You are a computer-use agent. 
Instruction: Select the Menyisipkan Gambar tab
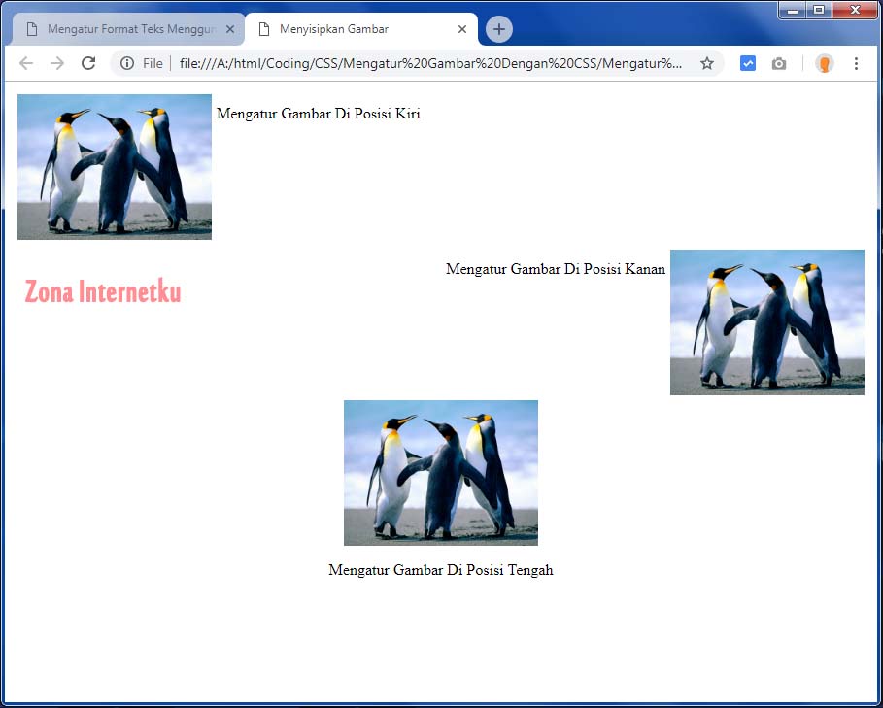(361, 29)
